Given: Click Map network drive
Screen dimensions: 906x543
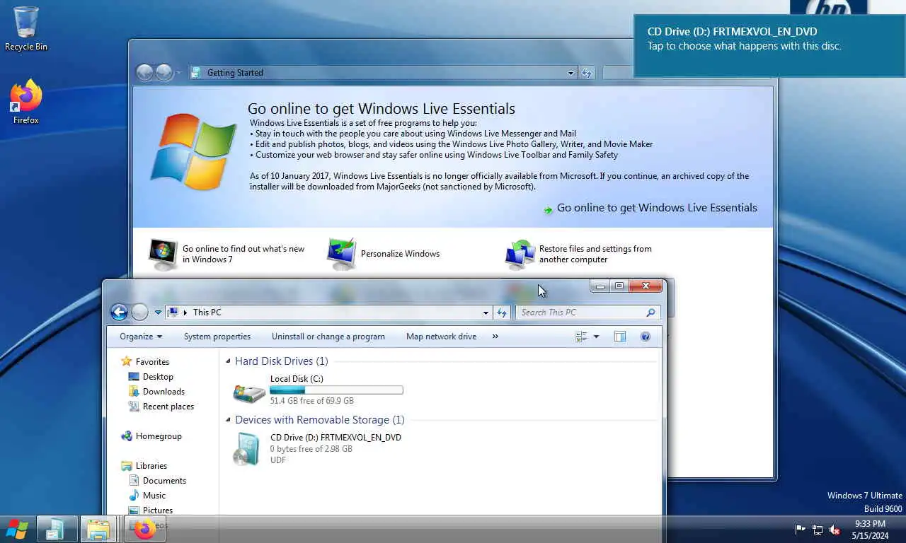Looking at the screenshot, I should [x=441, y=337].
